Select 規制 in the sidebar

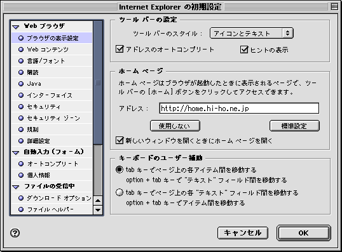(x=52, y=129)
